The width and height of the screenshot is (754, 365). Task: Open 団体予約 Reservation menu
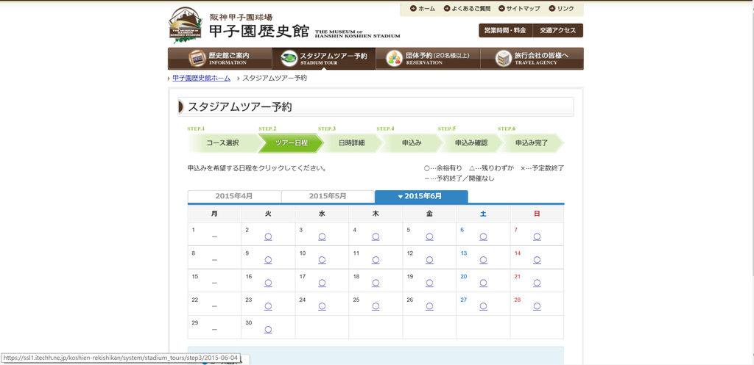point(427,59)
